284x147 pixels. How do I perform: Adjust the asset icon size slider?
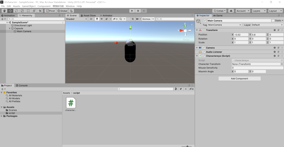coord(187,146)
